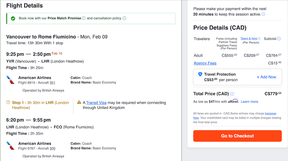Open the Agency Fees link

point(205,63)
